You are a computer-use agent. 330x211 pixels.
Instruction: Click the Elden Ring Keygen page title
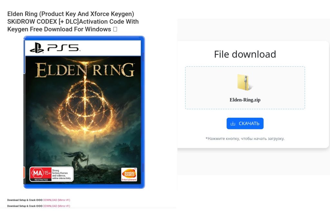[73, 22]
